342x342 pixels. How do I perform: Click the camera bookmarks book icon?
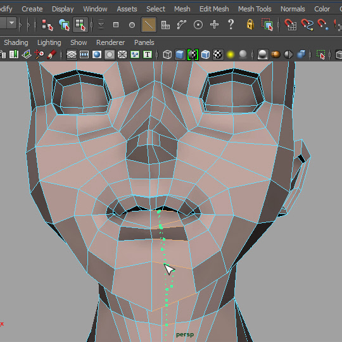click(x=14, y=54)
